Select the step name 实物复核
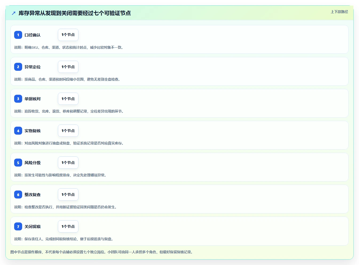This screenshot has width=359, height=265. point(33,131)
